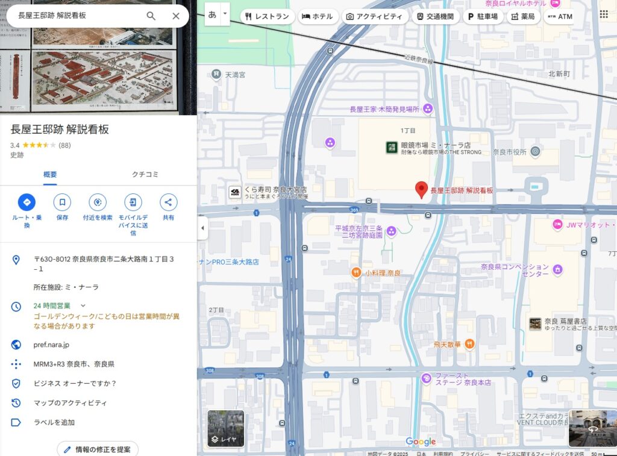Copy the plus code MRM3+R3 奈良市、奈良県
Screen dimensions: 617x456
[74, 364]
